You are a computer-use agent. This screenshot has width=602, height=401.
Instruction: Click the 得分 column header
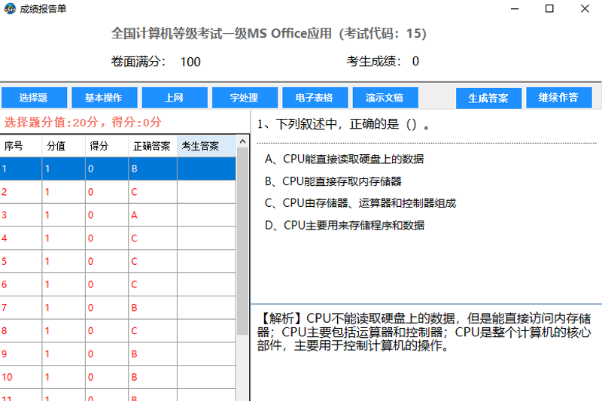click(106, 146)
